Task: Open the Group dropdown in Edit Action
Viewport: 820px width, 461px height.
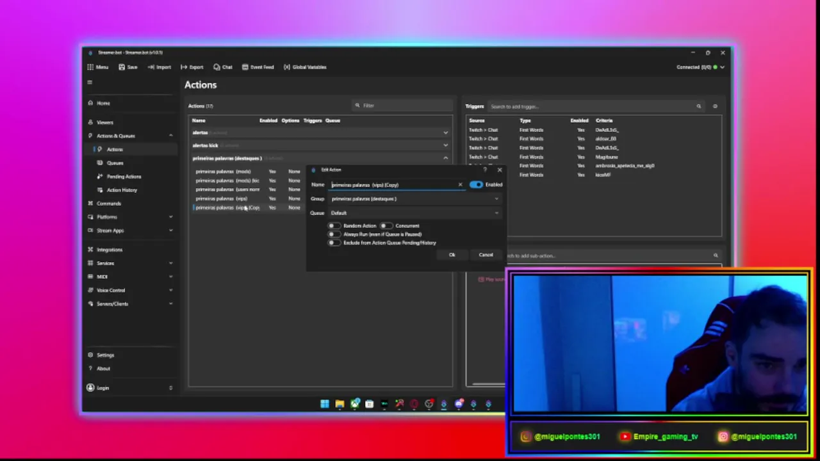Action: point(414,198)
